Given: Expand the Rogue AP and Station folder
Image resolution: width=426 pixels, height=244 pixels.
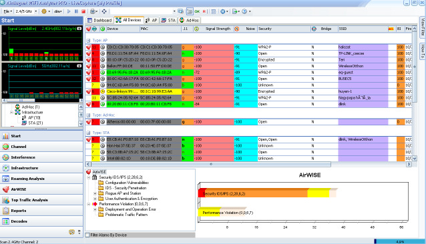Looking at the screenshot, I should 95,193.
